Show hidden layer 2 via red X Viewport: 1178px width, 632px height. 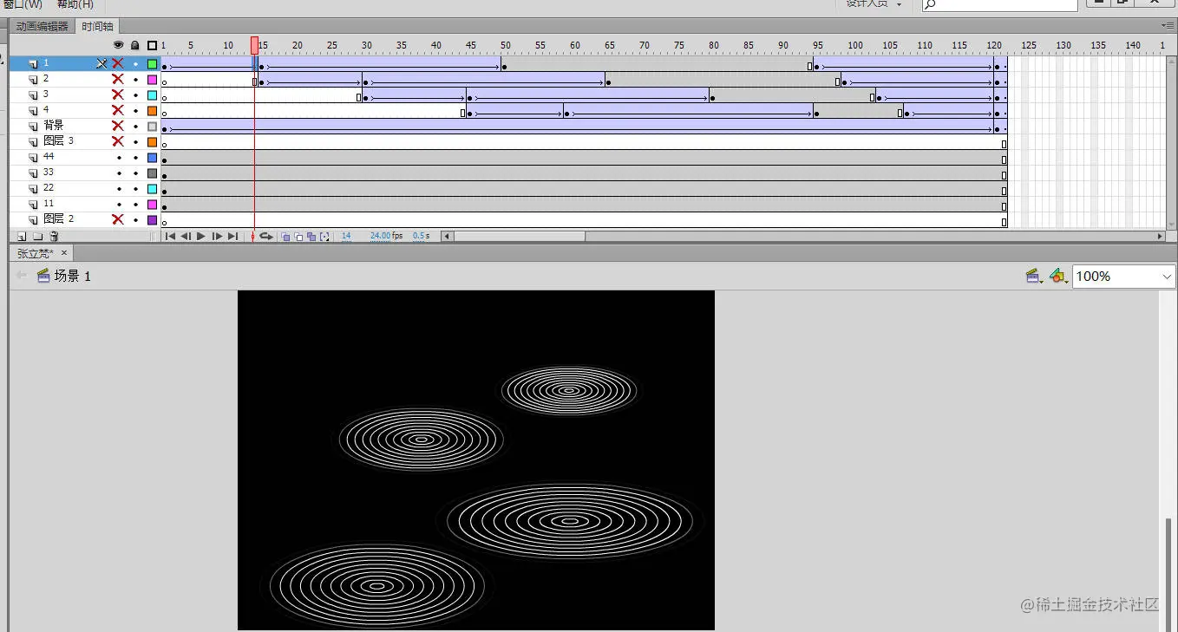click(x=118, y=79)
